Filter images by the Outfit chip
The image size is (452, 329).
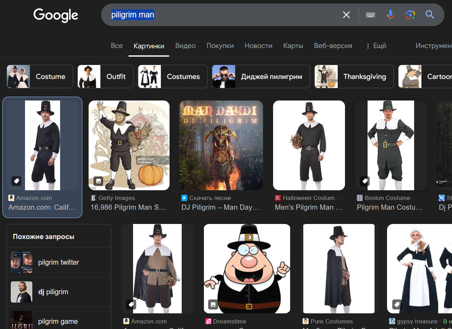[105, 77]
